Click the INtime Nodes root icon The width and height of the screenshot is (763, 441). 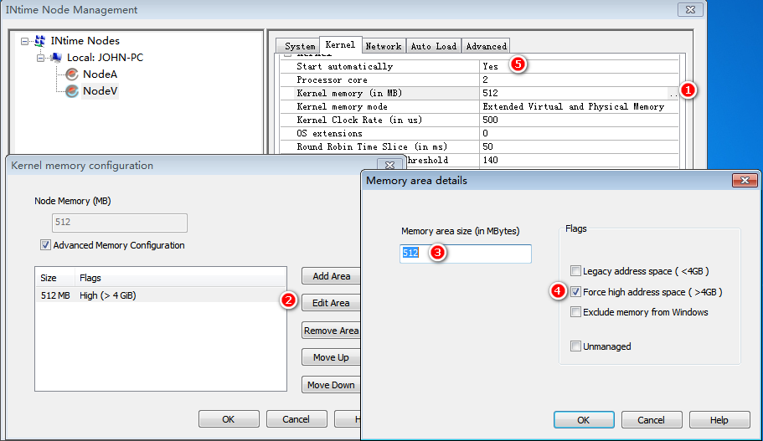pos(40,41)
